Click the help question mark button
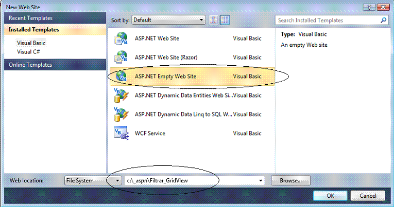 point(369,7)
